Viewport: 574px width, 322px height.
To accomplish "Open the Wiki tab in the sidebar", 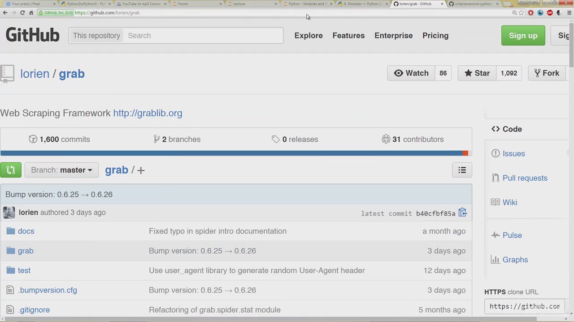I will click(504, 202).
